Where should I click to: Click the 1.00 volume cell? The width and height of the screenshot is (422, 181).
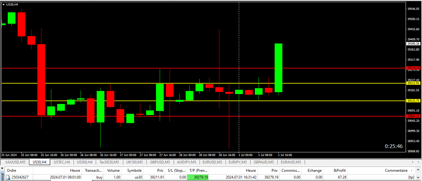[116, 177]
